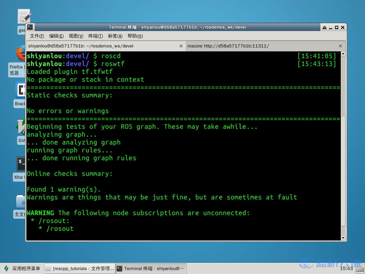Launch the Xfce terminal desktop icon
Screen dimensions: 365x274
tap(20, 169)
